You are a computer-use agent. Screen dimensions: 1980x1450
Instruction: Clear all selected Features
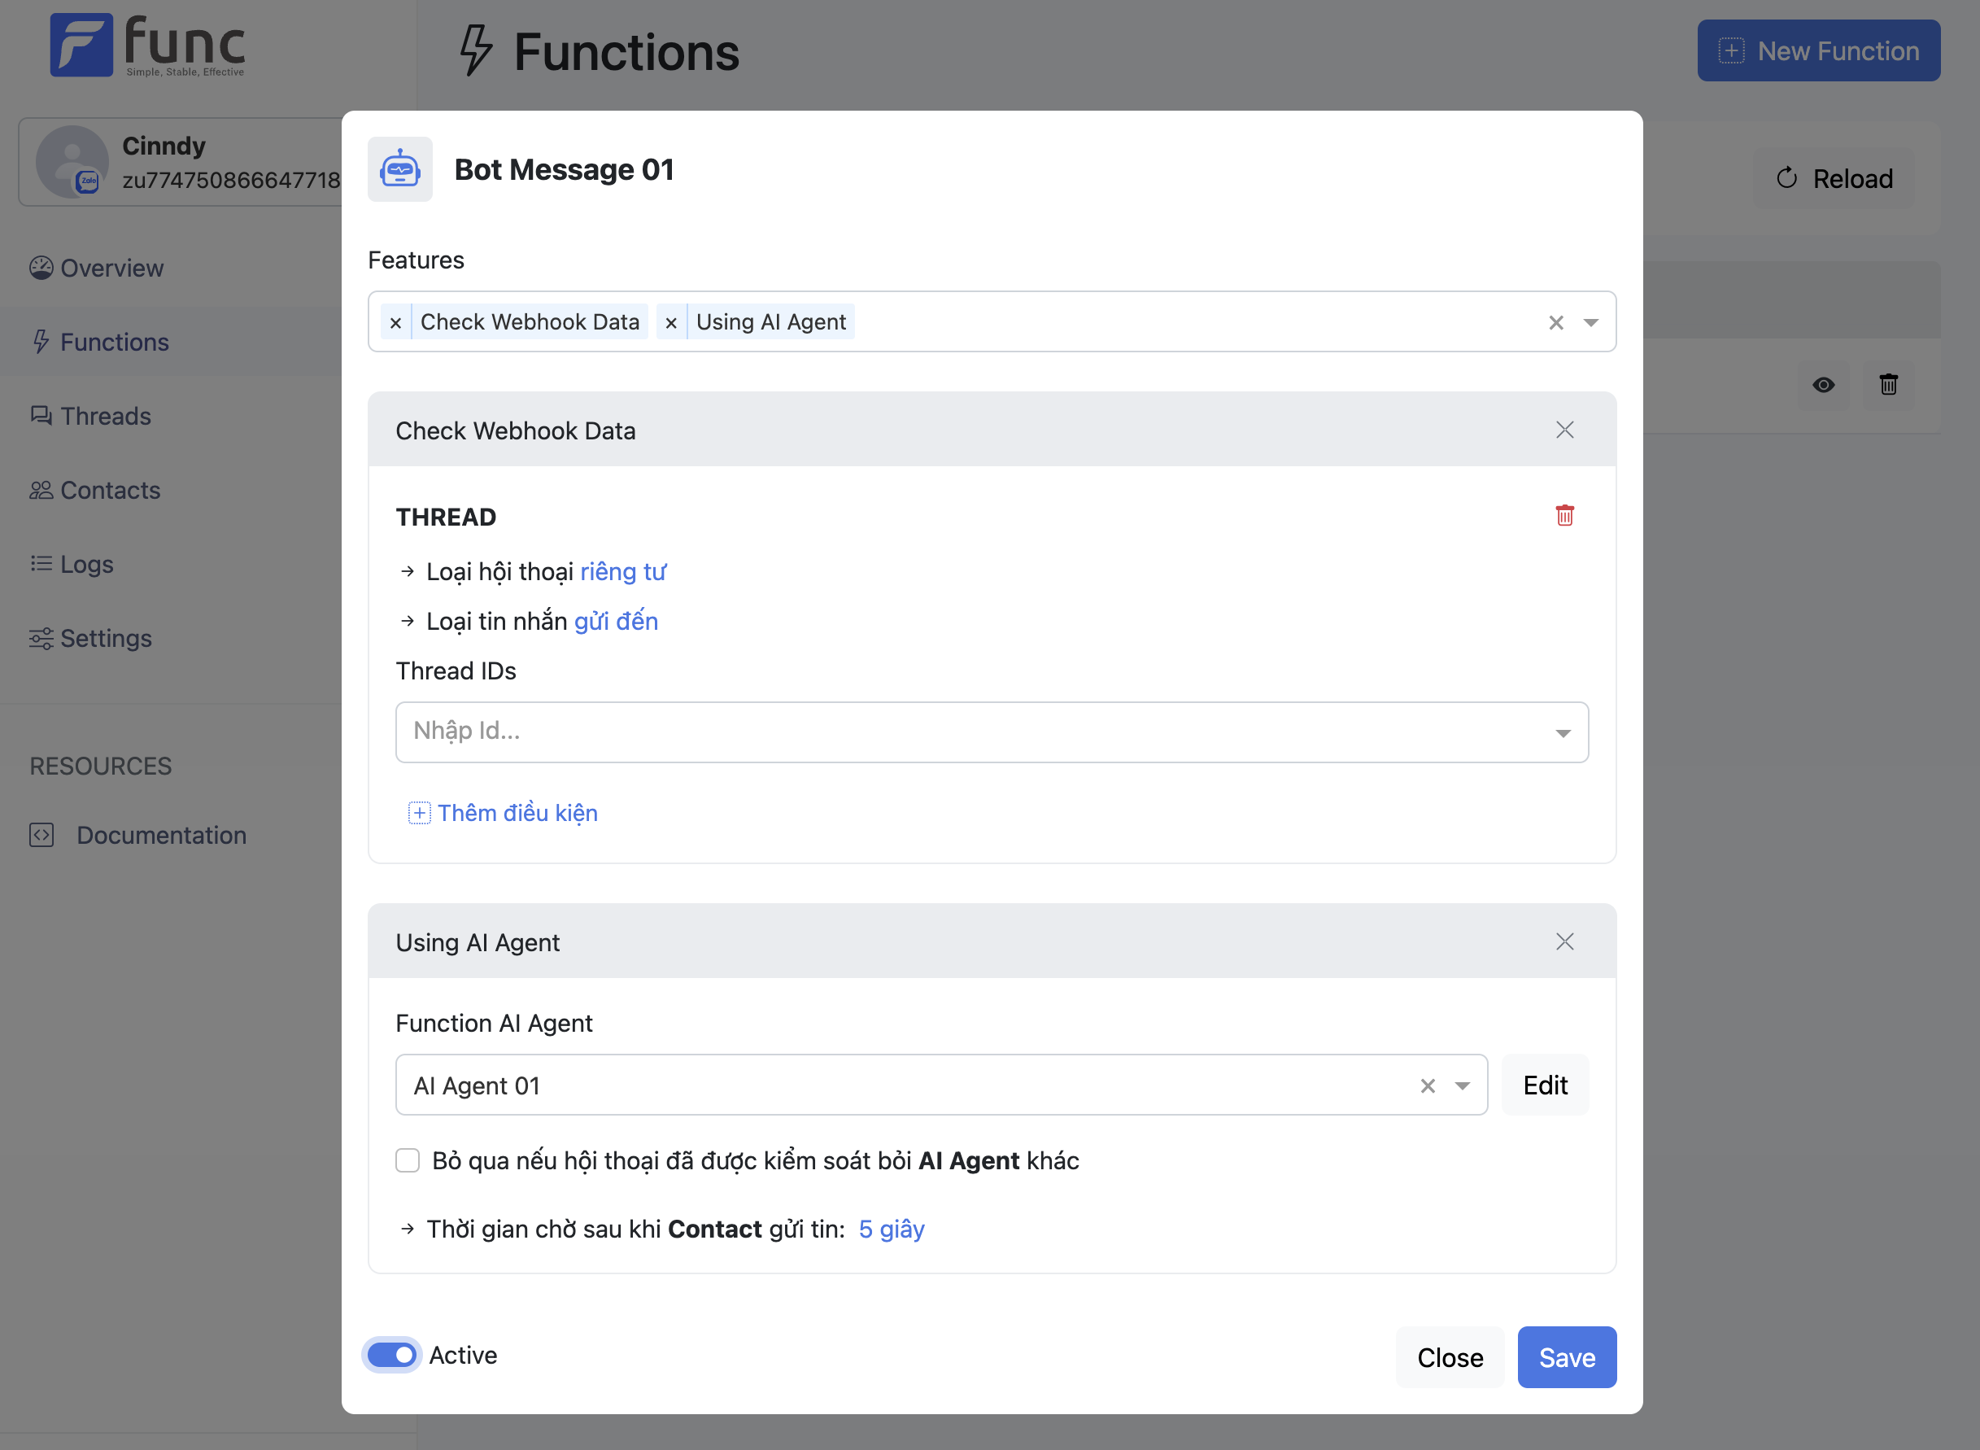pos(1555,323)
